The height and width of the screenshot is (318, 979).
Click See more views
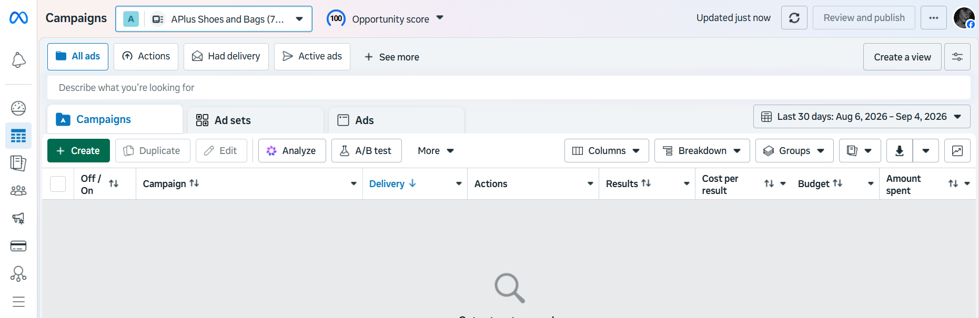point(391,57)
